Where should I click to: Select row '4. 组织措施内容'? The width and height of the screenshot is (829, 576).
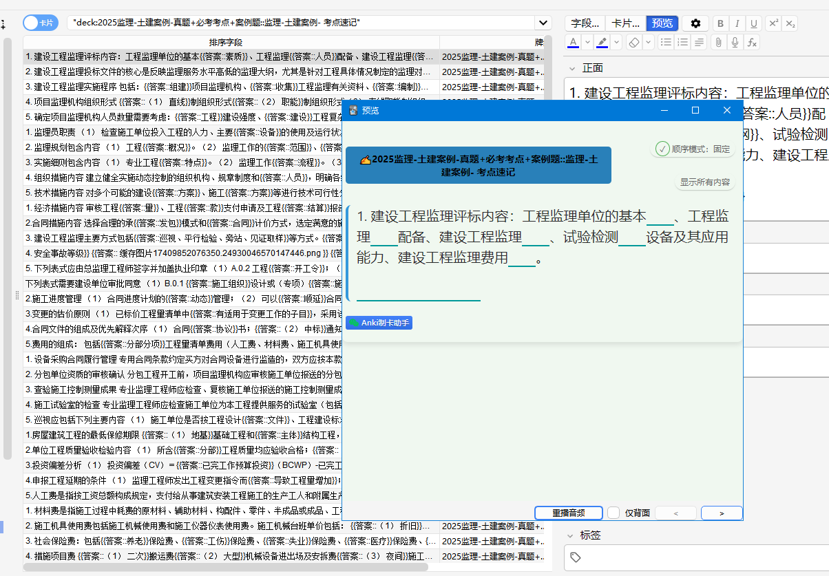[182, 177]
